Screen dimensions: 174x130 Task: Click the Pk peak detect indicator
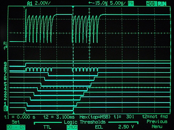click(131, 3)
